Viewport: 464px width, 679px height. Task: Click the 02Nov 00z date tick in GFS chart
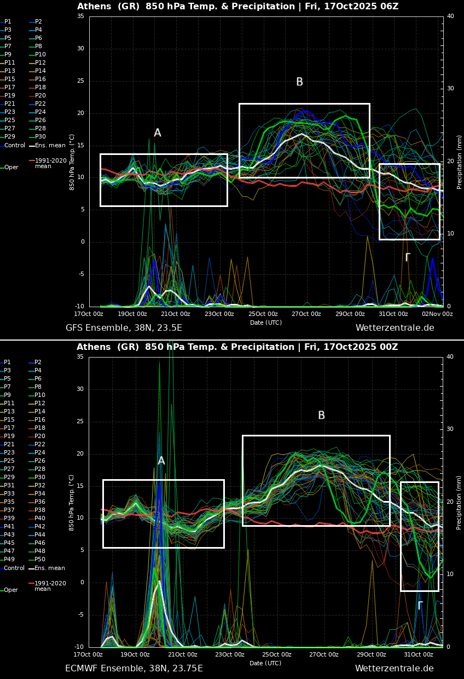pyautogui.click(x=437, y=314)
